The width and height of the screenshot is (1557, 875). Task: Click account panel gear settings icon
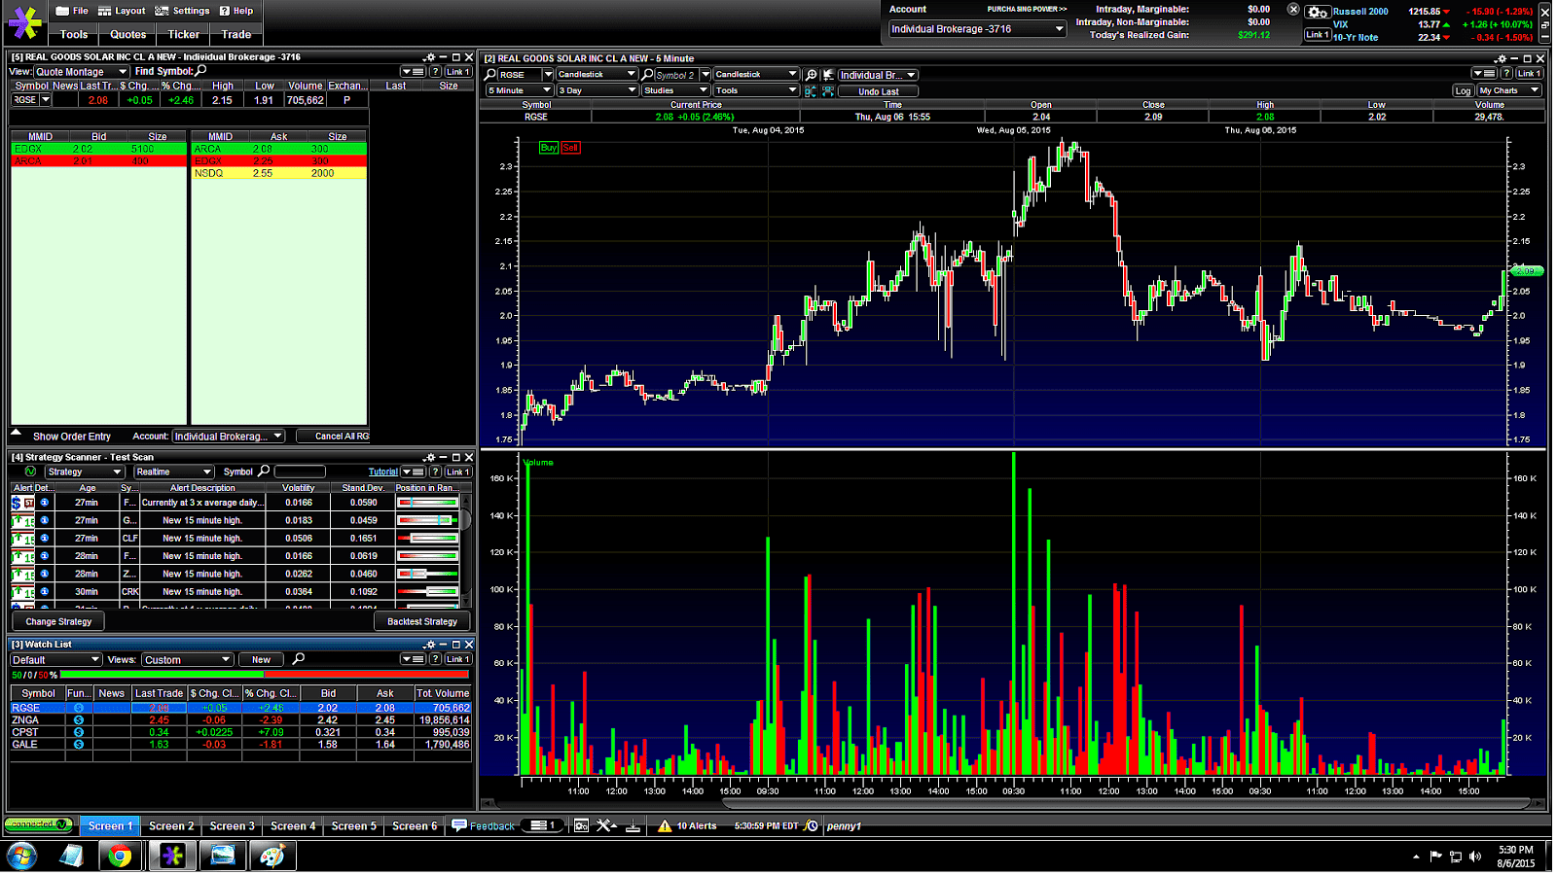[x=1318, y=12]
